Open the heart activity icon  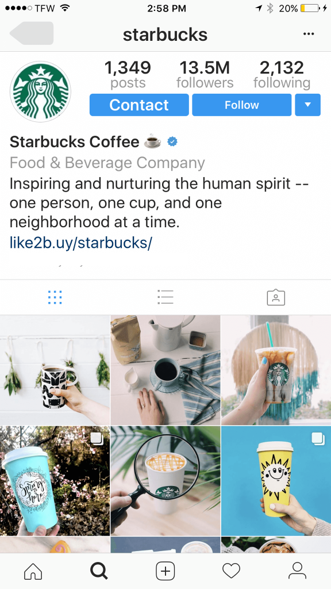pyautogui.click(x=231, y=571)
